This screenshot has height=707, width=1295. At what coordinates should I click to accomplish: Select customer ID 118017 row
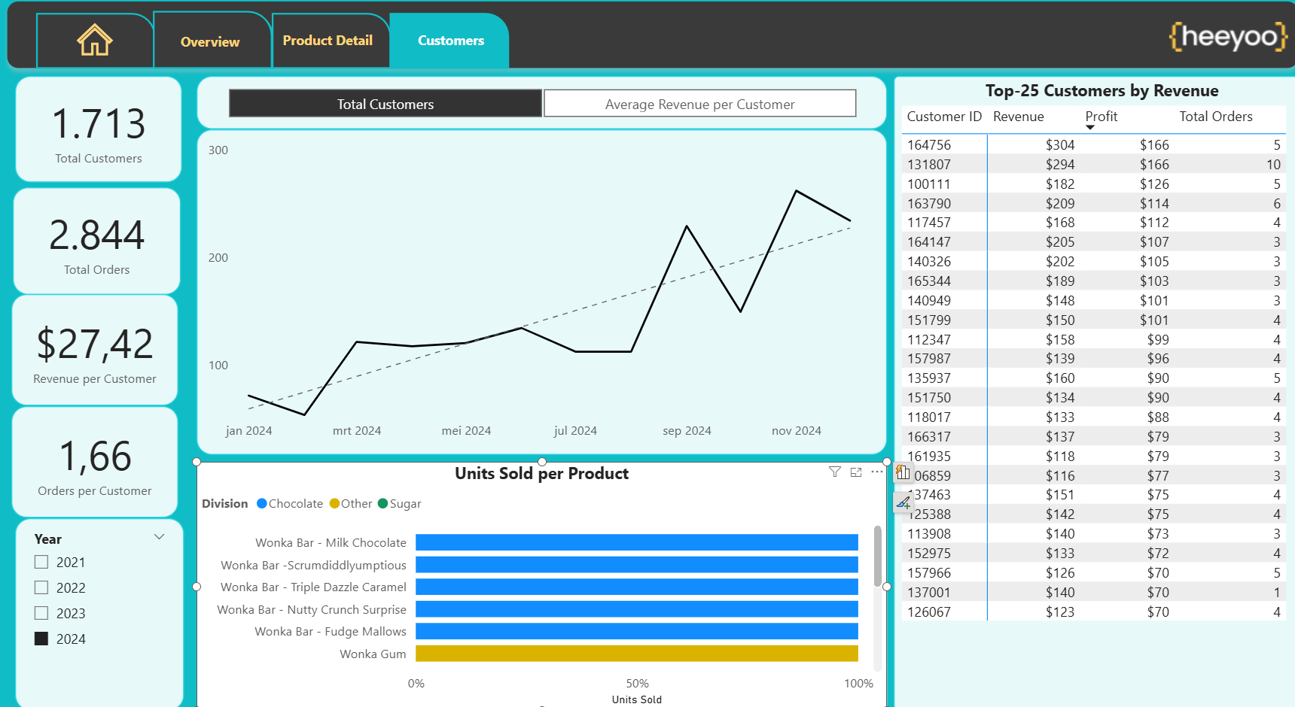pos(1094,417)
